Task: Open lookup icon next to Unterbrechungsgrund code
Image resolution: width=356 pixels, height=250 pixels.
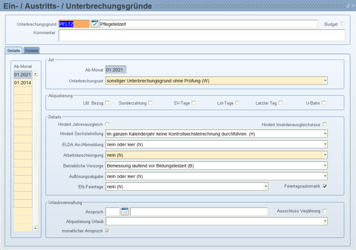Action: [95, 24]
